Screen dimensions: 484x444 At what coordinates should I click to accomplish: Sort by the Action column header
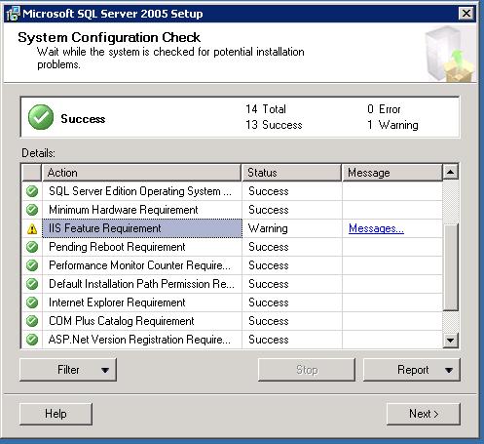[141, 173]
